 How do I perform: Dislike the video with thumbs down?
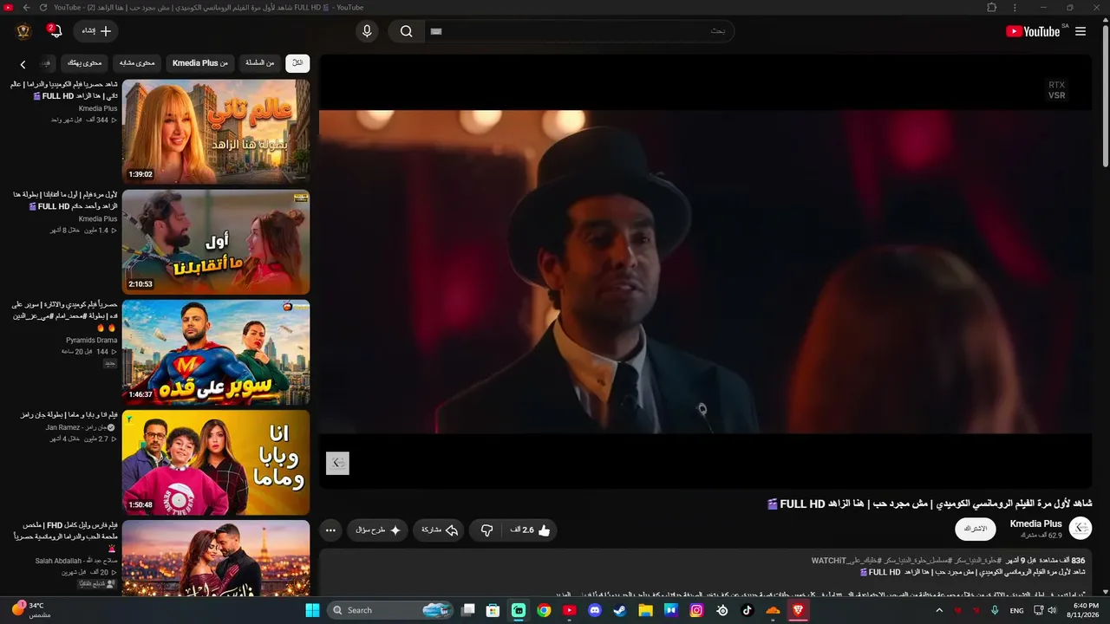(487, 530)
